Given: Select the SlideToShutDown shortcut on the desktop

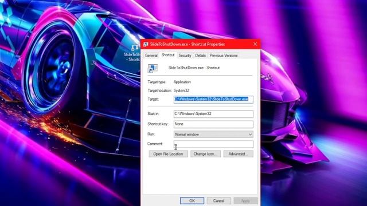Looking at the screenshot, I should point(132,54).
